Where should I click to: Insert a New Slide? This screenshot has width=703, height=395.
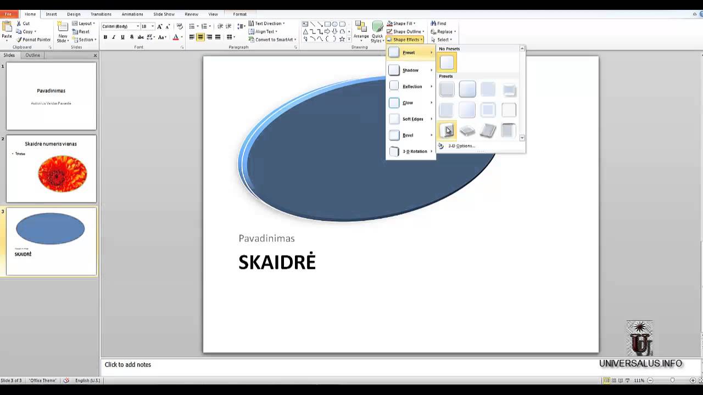(63, 32)
